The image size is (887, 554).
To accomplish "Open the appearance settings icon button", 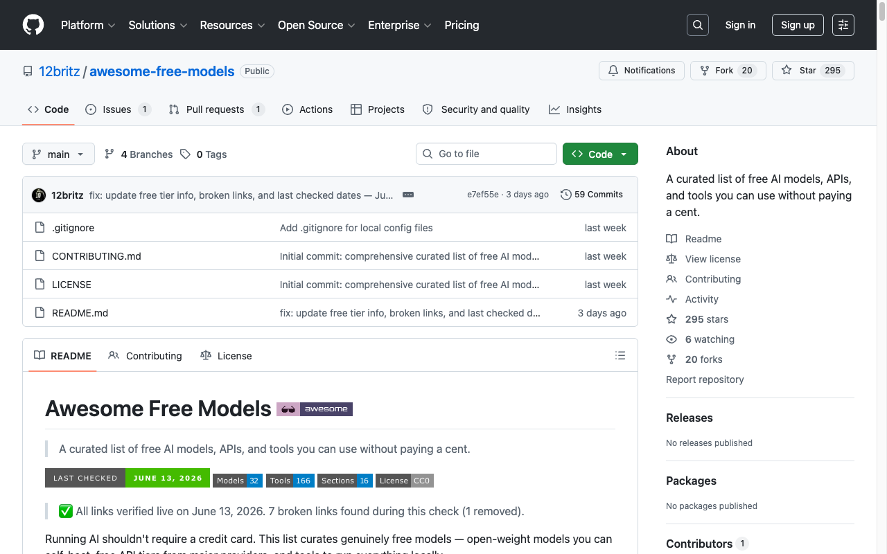I will click(843, 25).
